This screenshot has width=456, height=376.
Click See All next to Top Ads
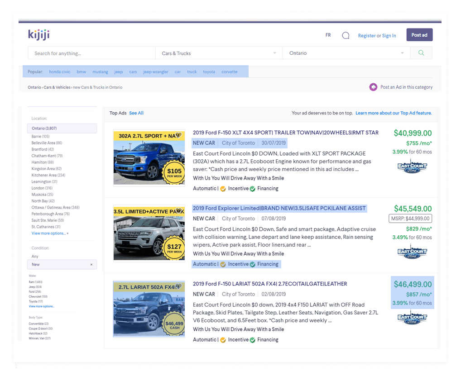click(136, 113)
